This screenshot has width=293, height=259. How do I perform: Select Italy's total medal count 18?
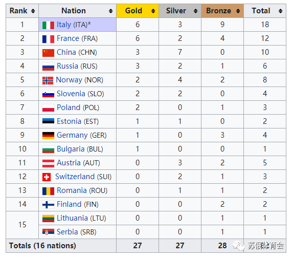tap(265, 25)
